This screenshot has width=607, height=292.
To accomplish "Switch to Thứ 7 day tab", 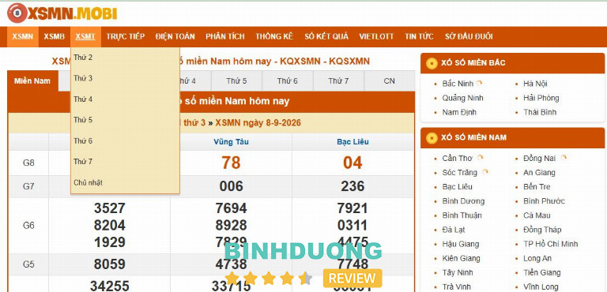I will (338, 81).
